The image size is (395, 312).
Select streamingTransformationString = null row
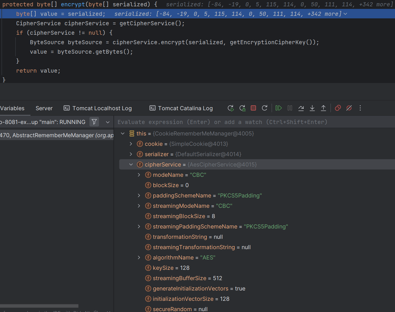coord(257,247)
